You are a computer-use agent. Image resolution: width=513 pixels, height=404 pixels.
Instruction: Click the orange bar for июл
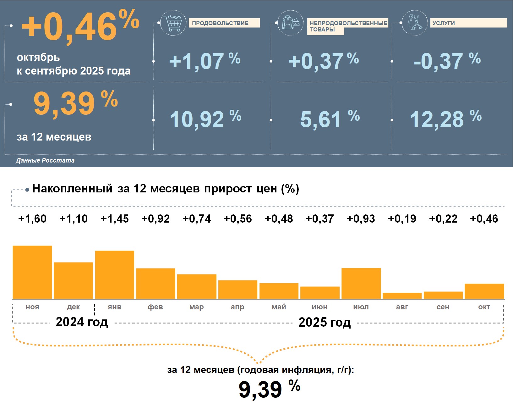(x=361, y=283)
